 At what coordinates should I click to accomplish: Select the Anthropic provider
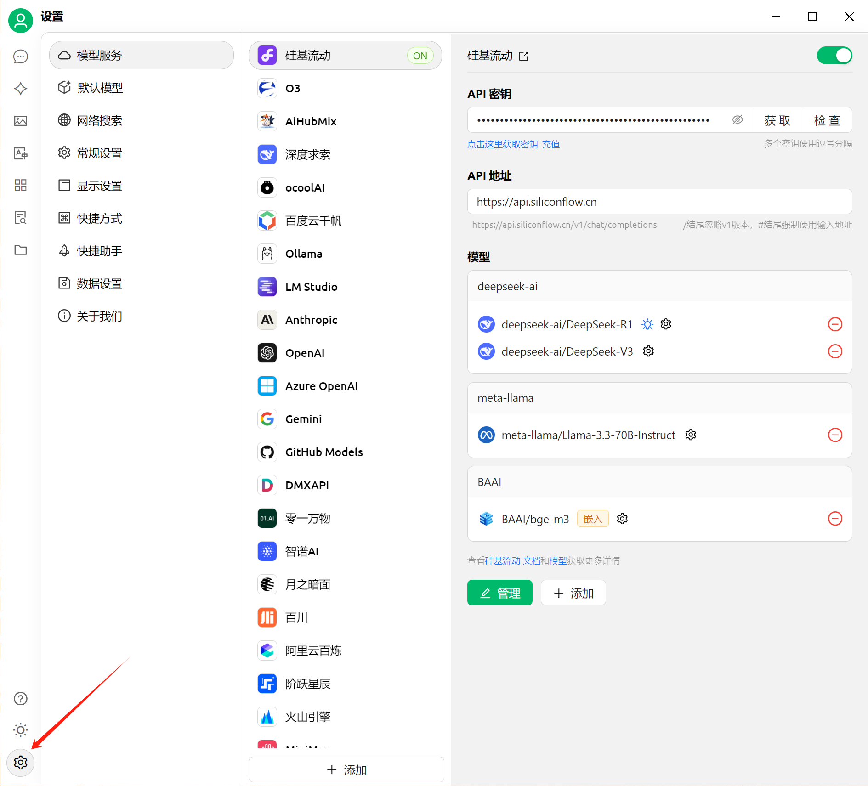(x=346, y=320)
